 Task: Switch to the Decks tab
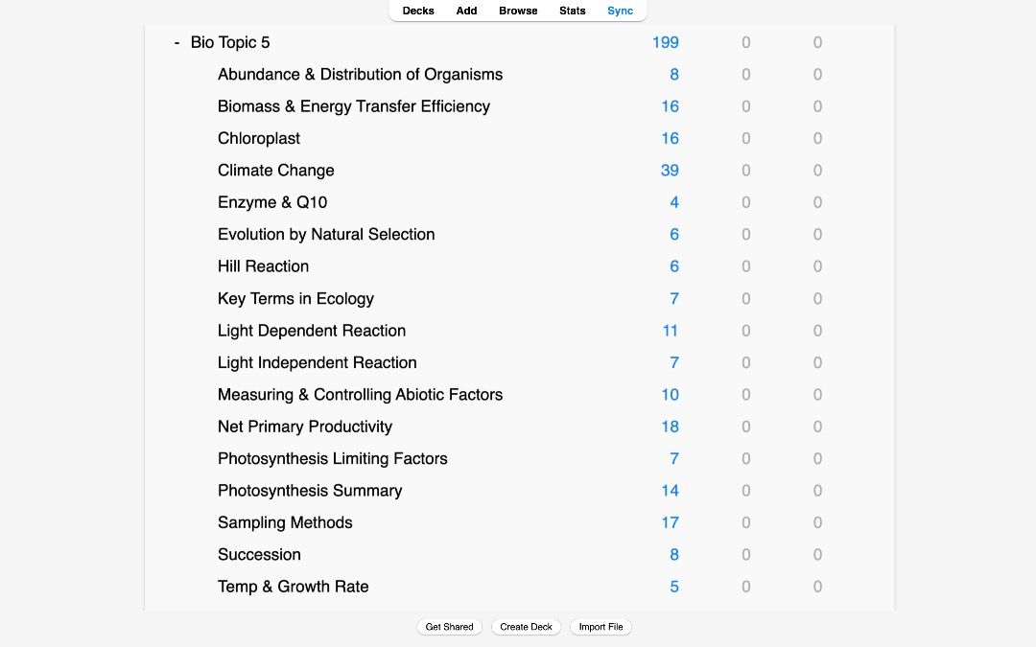(417, 11)
